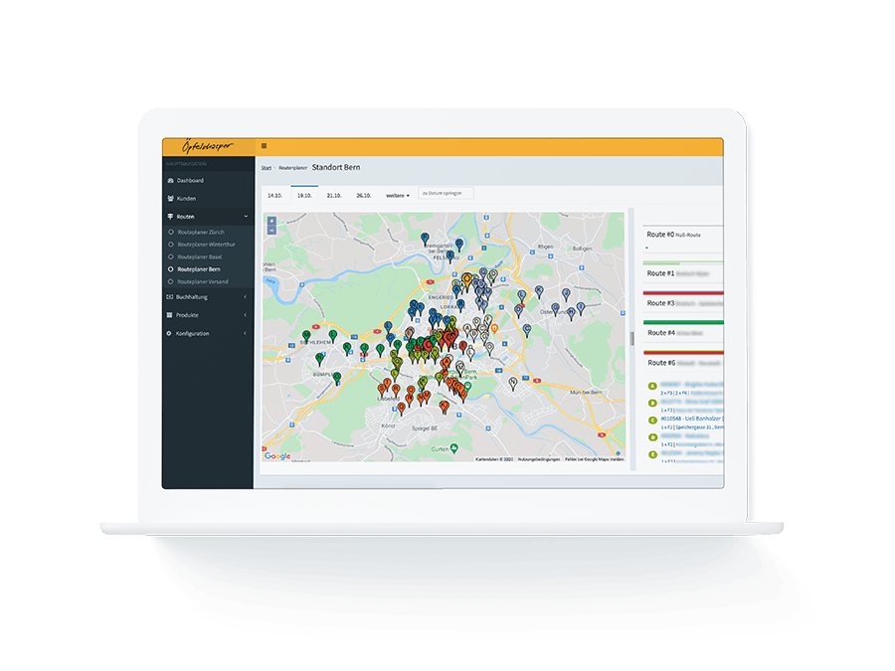Click the Kunden people icon
The width and height of the screenshot is (895, 671).
[x=169, y=199]
